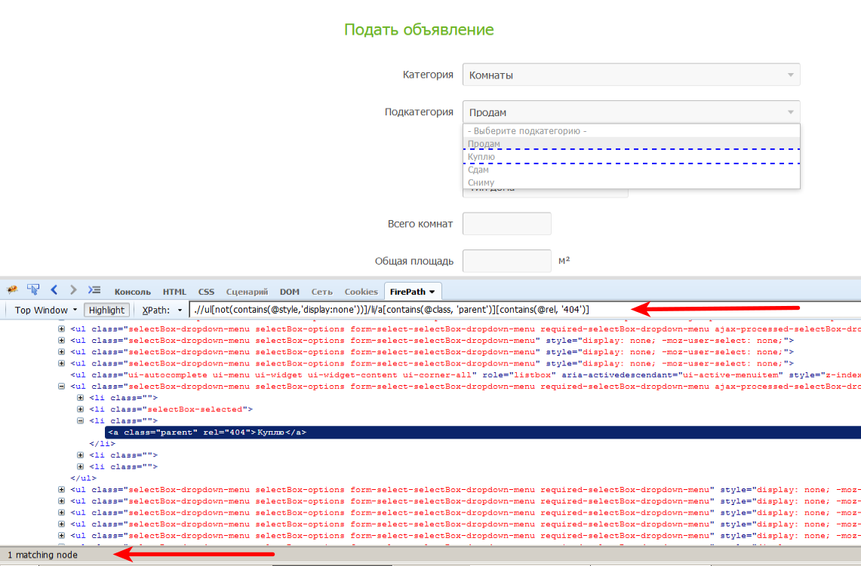Open the CSS tab
861x566 pixels.
[206, 292]
